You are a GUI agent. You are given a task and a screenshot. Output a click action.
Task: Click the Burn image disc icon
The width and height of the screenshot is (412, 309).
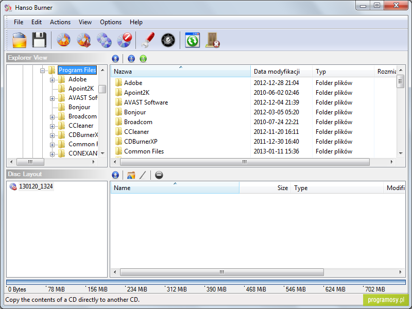(84, 40)
